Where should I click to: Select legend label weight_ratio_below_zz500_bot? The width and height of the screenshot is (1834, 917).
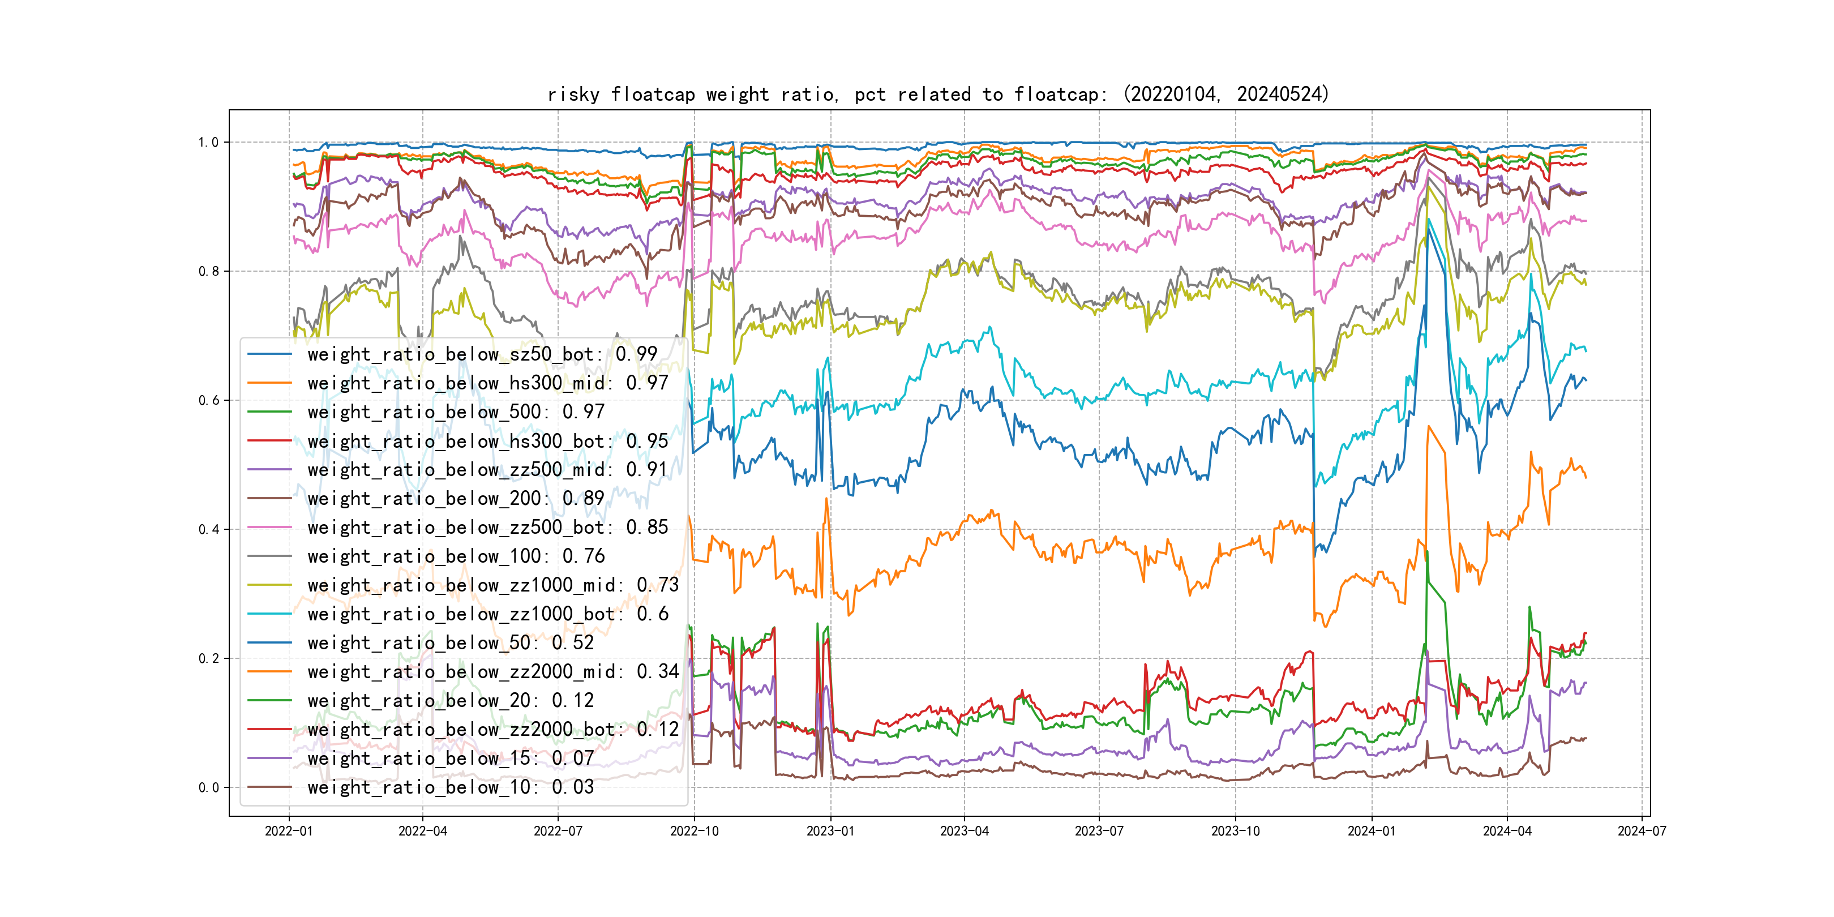[x=487, y=528]
